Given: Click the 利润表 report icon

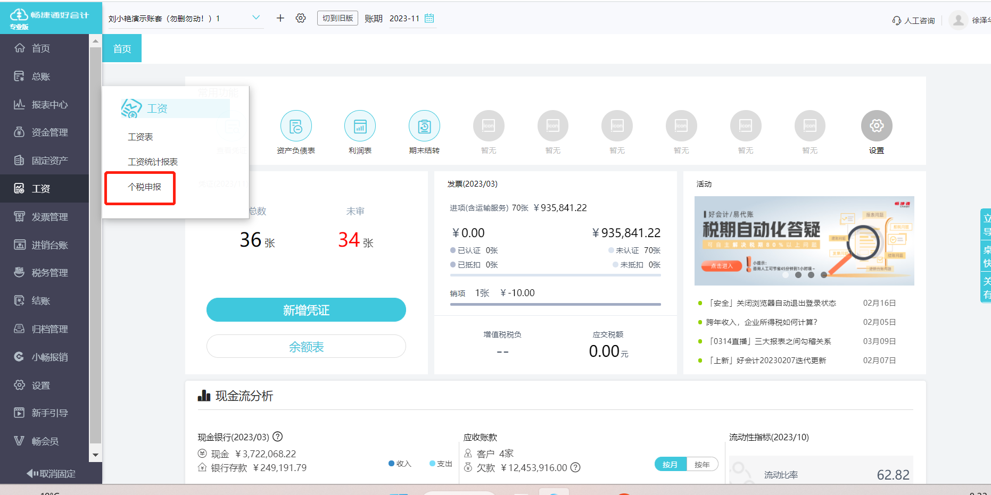Looking at the screenshot, I should [x=360, y=127].
